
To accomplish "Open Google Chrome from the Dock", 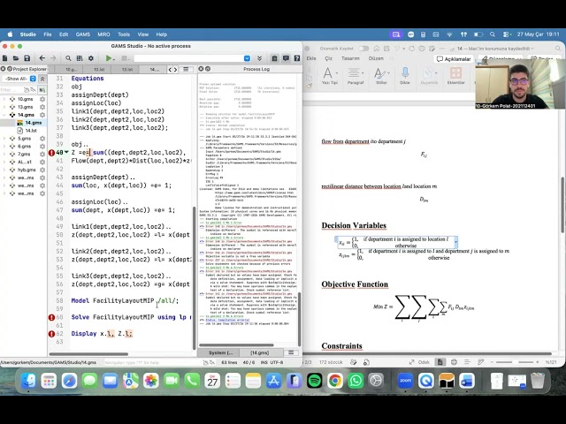I will 335,381.
